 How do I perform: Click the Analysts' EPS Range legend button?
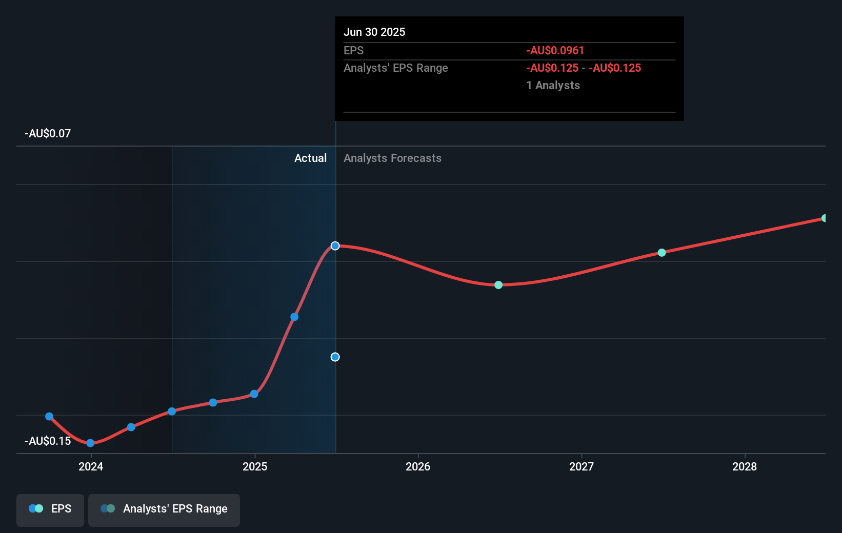(164, 509)
